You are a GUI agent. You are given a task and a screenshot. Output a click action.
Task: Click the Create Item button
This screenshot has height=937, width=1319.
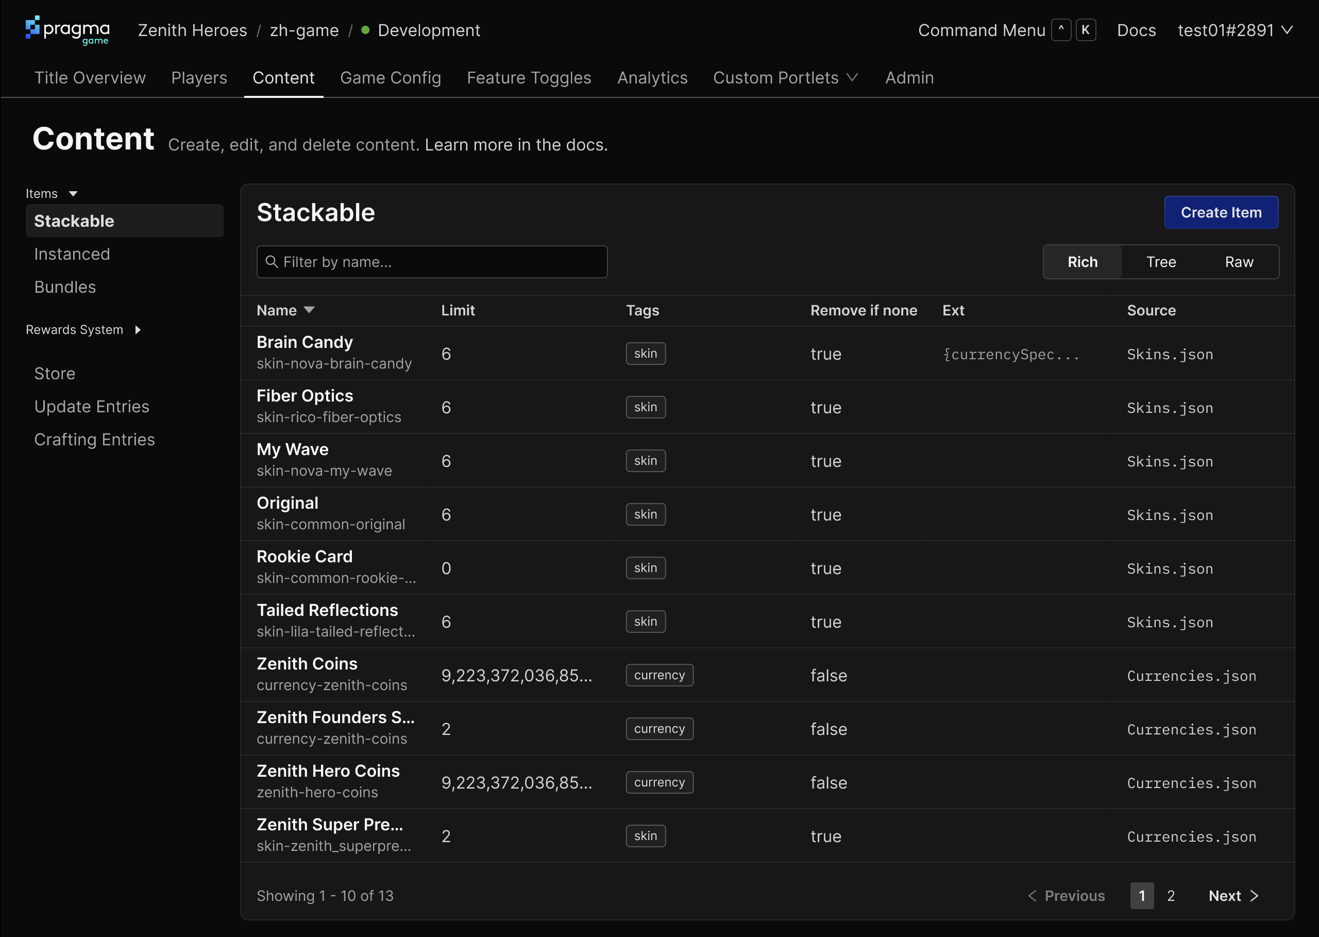coord(1221,212)
